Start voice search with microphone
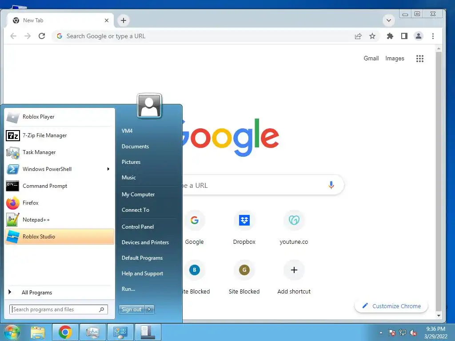This screenshot has width=455, height=341. tap(331, 185)
